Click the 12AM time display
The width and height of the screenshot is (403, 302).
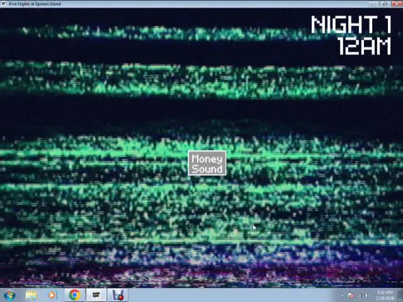365,46
